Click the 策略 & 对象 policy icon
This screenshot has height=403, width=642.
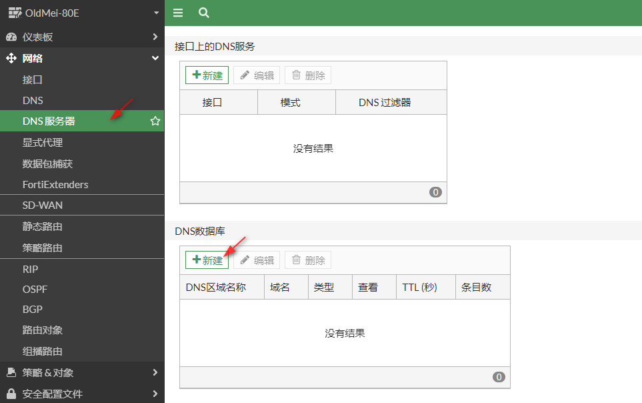point(11,372)
